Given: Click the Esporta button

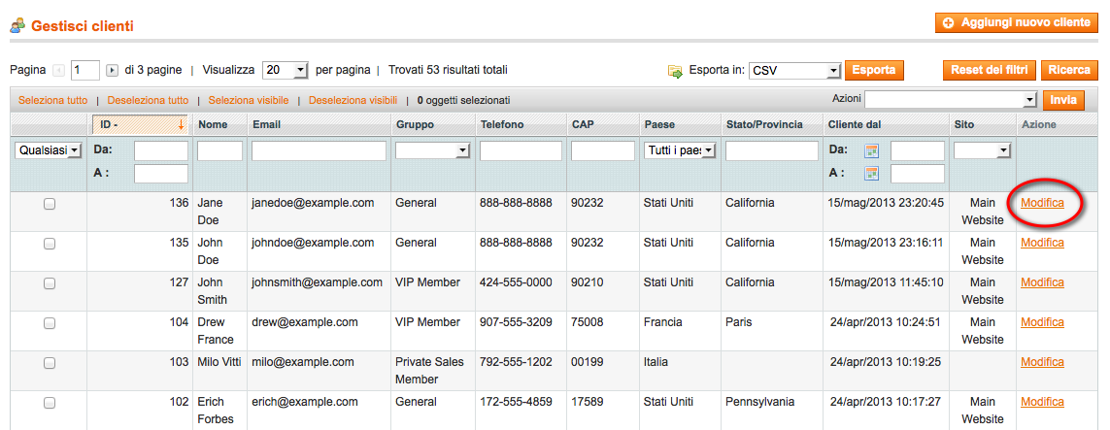Looking at the screenshot, I should coord(874,70).
